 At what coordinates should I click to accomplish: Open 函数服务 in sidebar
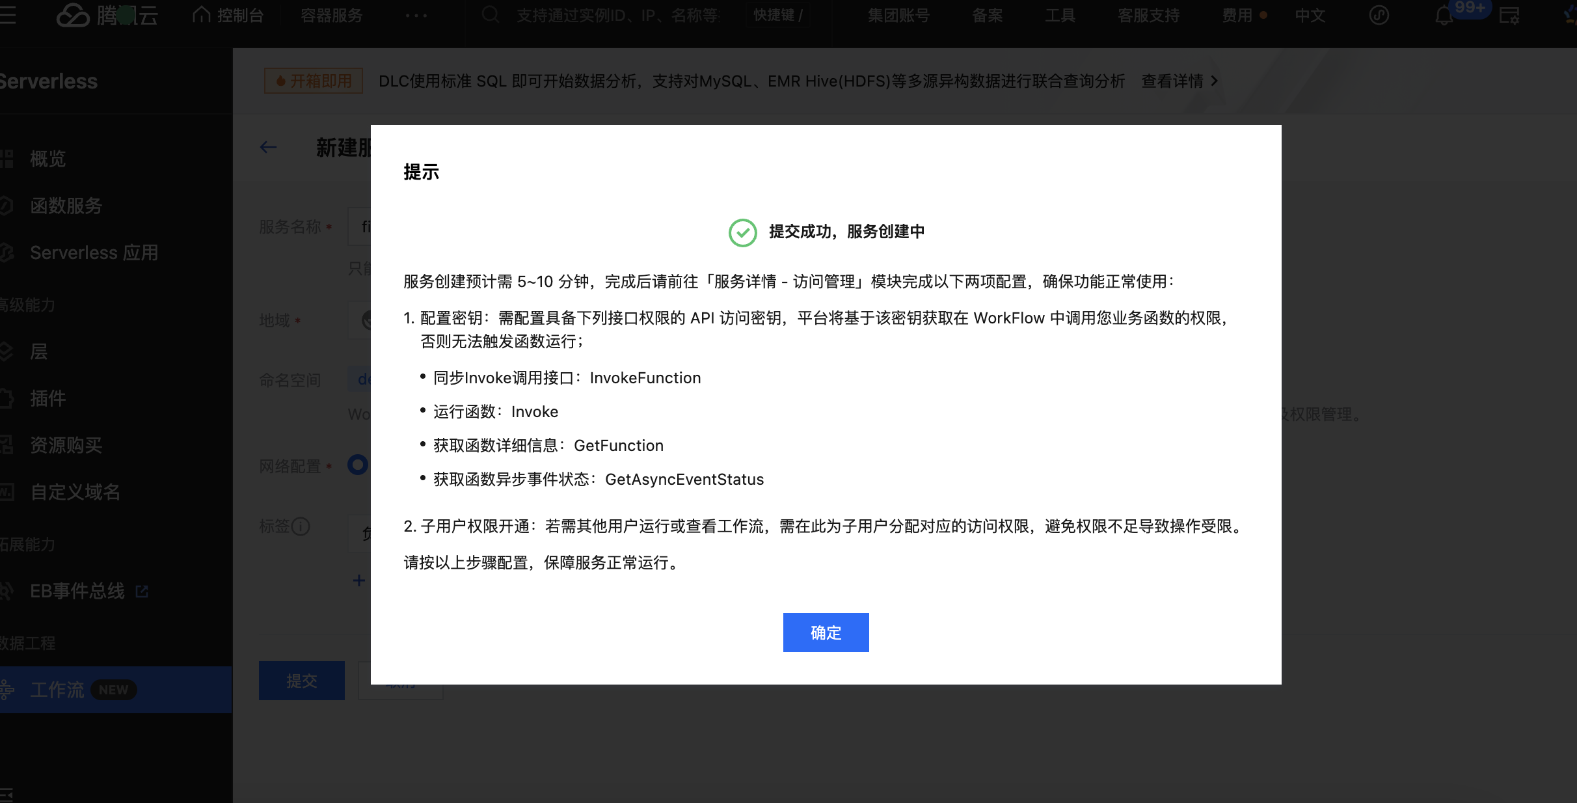pyautogui.click(x=66, y=206)
